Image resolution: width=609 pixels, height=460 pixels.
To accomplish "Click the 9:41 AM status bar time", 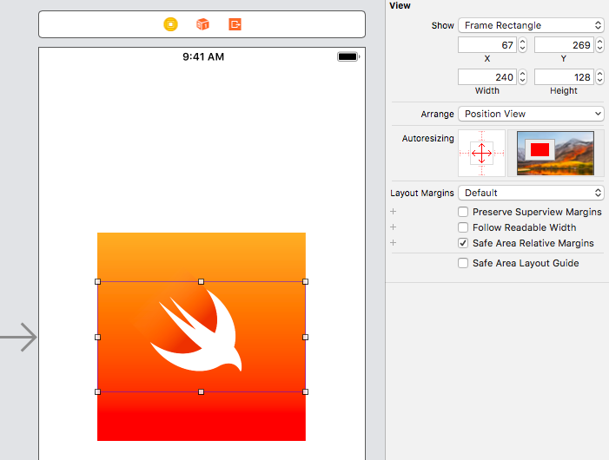I will click(x=203, y=56).
